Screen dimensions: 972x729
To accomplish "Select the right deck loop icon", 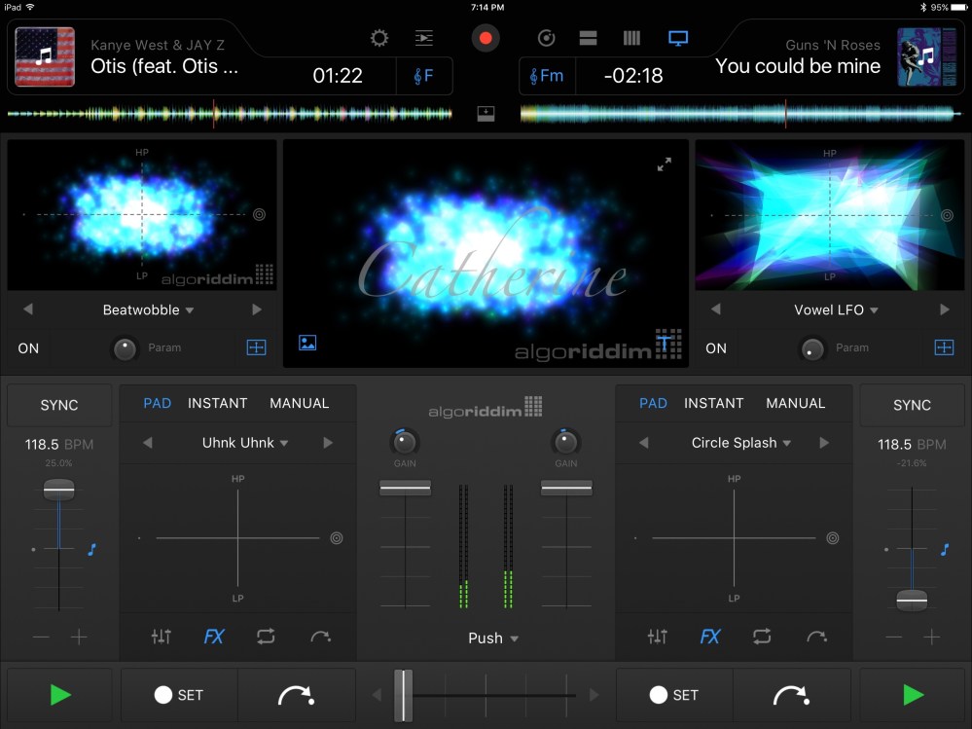I will click(762, 637).
